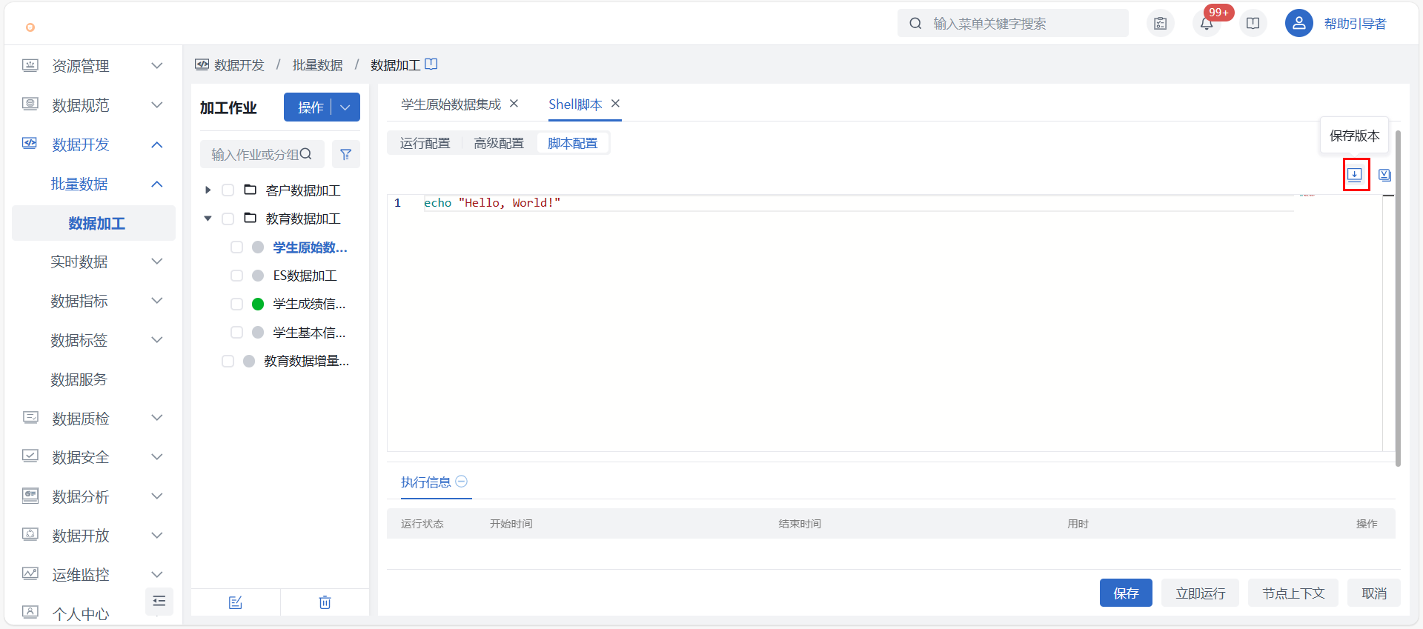Click the 数据分析 sidebar icon

coord(30,496)
